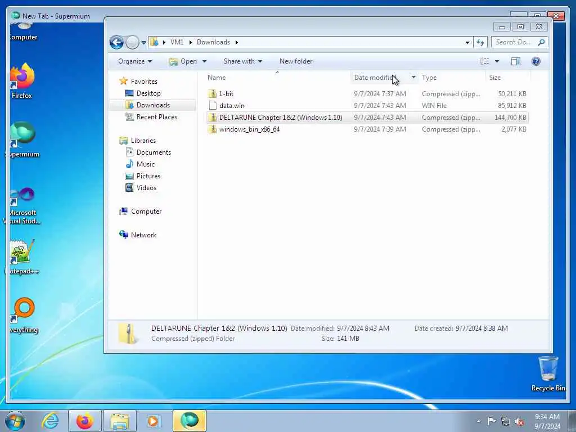The height and width of the screenshot is (432, 576).
Task: Click the Firefox desktop shortcut
Action: [22, 81]
